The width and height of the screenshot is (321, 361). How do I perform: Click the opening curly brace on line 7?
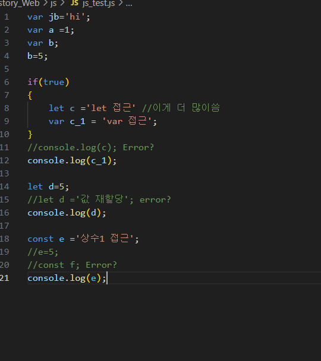pyautogui.click(x=30, y=95)
